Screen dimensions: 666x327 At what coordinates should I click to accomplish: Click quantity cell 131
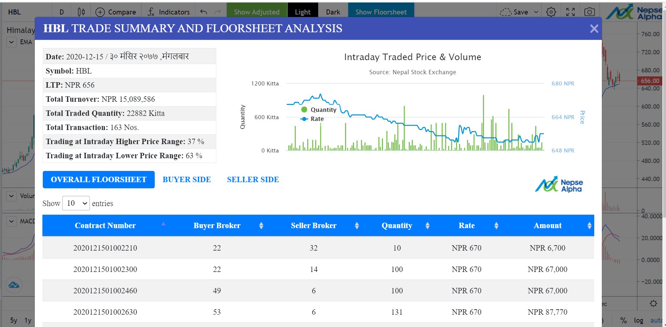(397, 312)
